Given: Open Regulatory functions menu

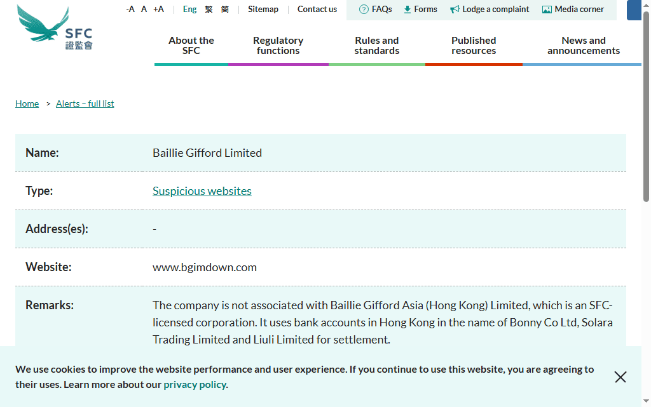Looking at the screenshot, I should point(278,46).
